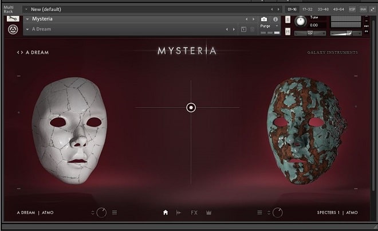Viewport: 378px width, 231px height.
Task: Click the SPECTERS 1 | ATMO layer label
Action: point(337,213)
